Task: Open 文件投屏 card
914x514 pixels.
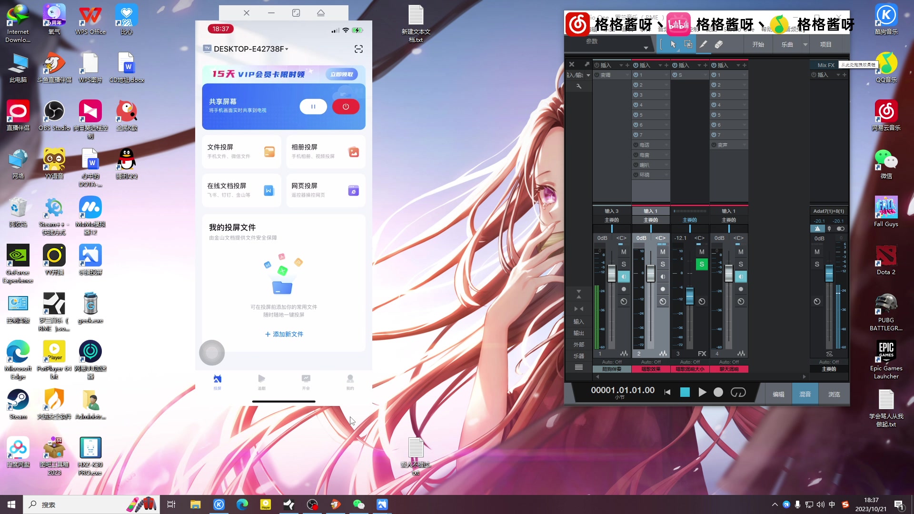Action: [241, 152]
